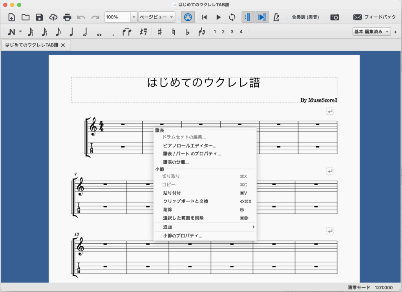Open 小節のプロパティ... from the context menu
402x292 pixels.
183,236
